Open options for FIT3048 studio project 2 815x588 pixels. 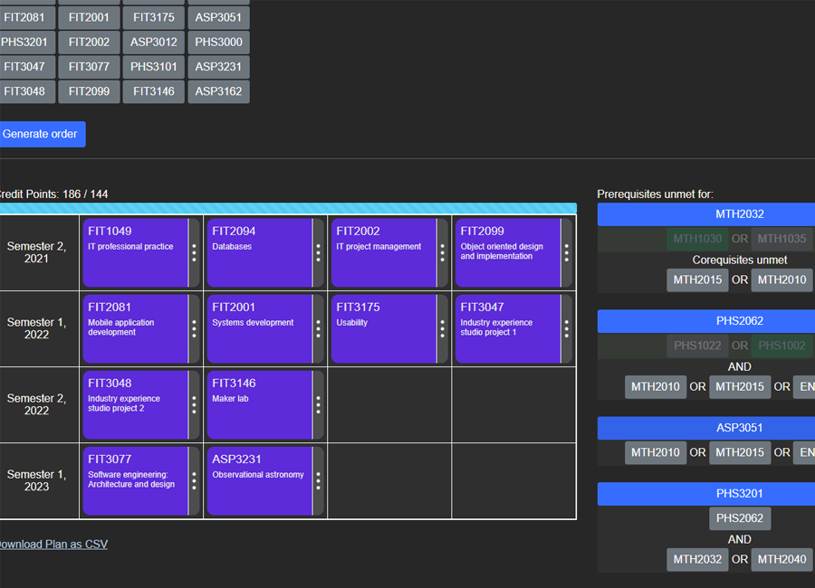coord(194,405)
